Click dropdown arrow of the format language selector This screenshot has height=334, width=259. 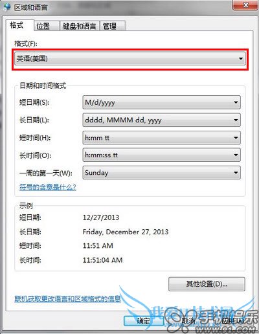(x=241, y=59)
